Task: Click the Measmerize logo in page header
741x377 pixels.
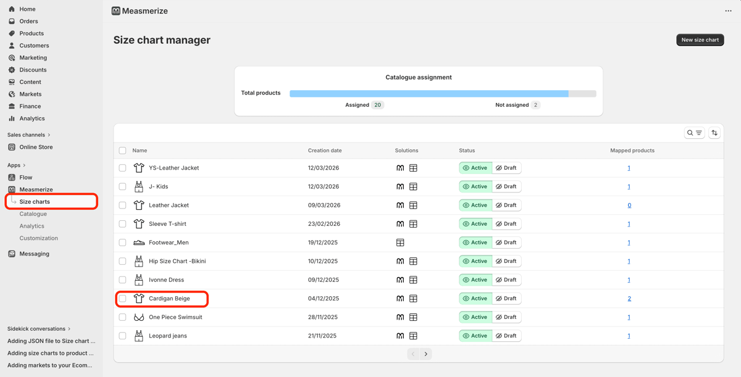Action: click(116, 11)
